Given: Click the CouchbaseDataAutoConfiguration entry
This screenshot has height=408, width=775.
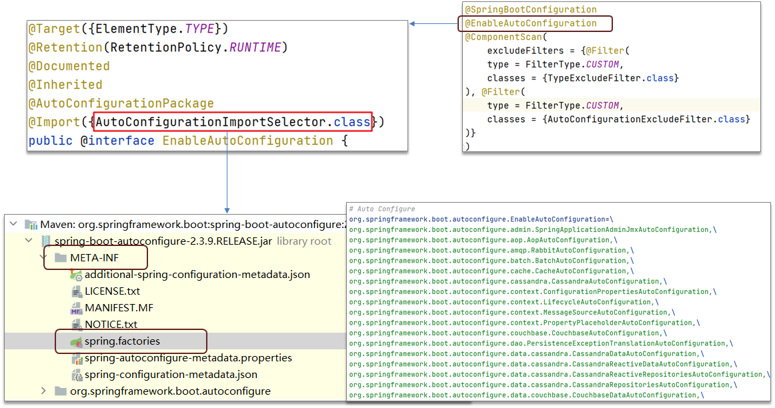Looking at the screenshot, I should [x=526, y=395].
